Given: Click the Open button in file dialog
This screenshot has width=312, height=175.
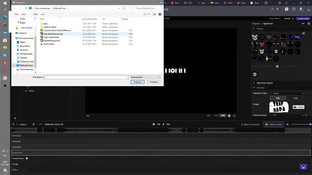Looking at the screenshot, I should (x=137, y=82).
